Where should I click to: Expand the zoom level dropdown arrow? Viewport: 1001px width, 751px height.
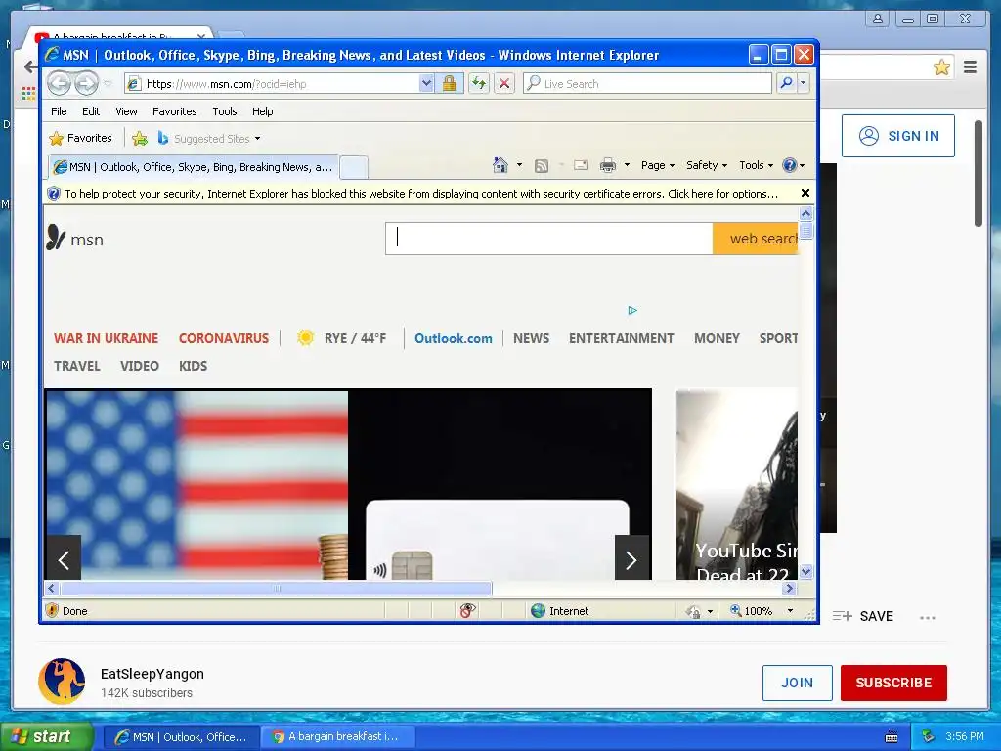tap(790, 611)
